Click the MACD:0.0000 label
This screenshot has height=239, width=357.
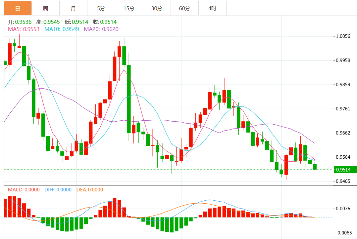click(24, 189)
